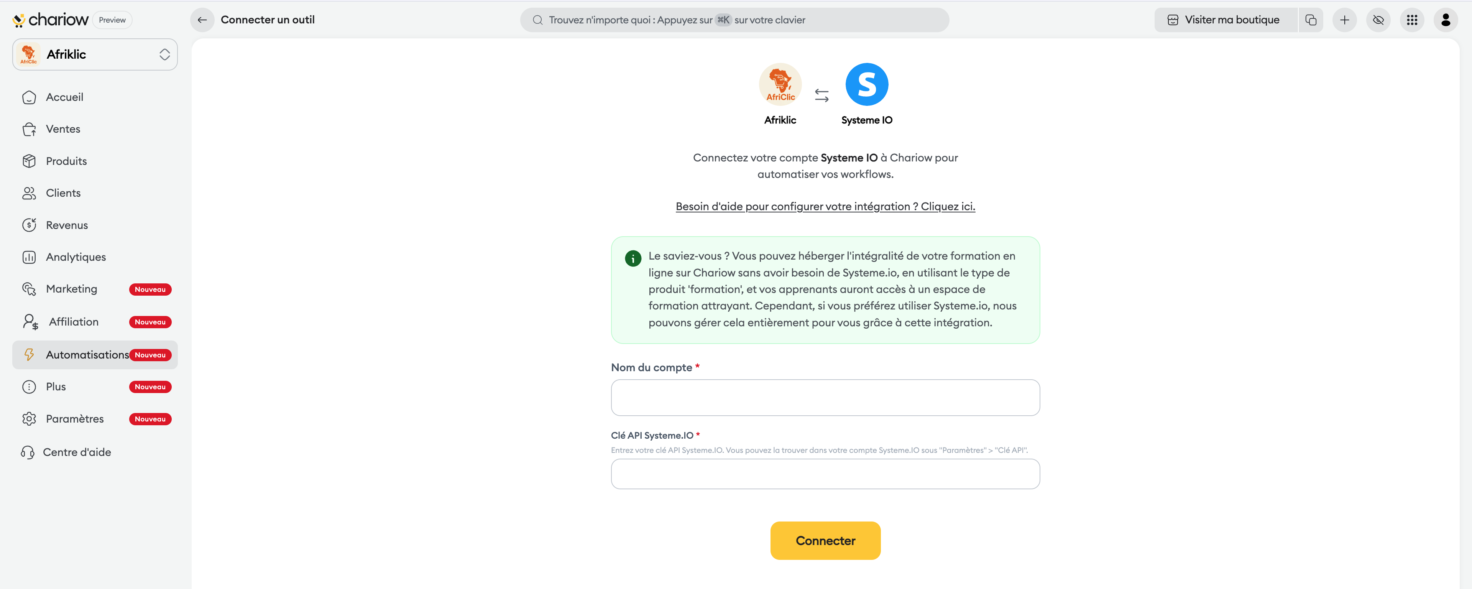Click the Connecter button

(825, 540)
